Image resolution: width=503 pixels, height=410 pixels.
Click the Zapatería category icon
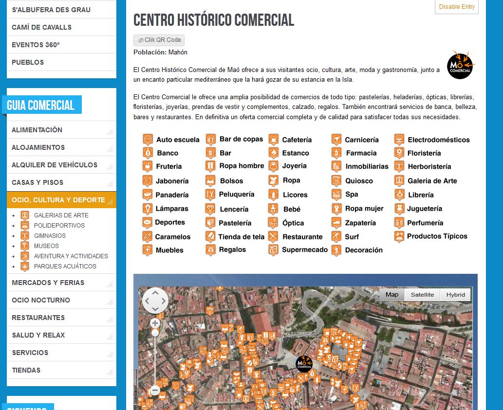tap(336, 223)
